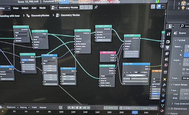189x115 pixels.
Task: Open the Keying popover in timeline
Action: (x=25, y=107)
